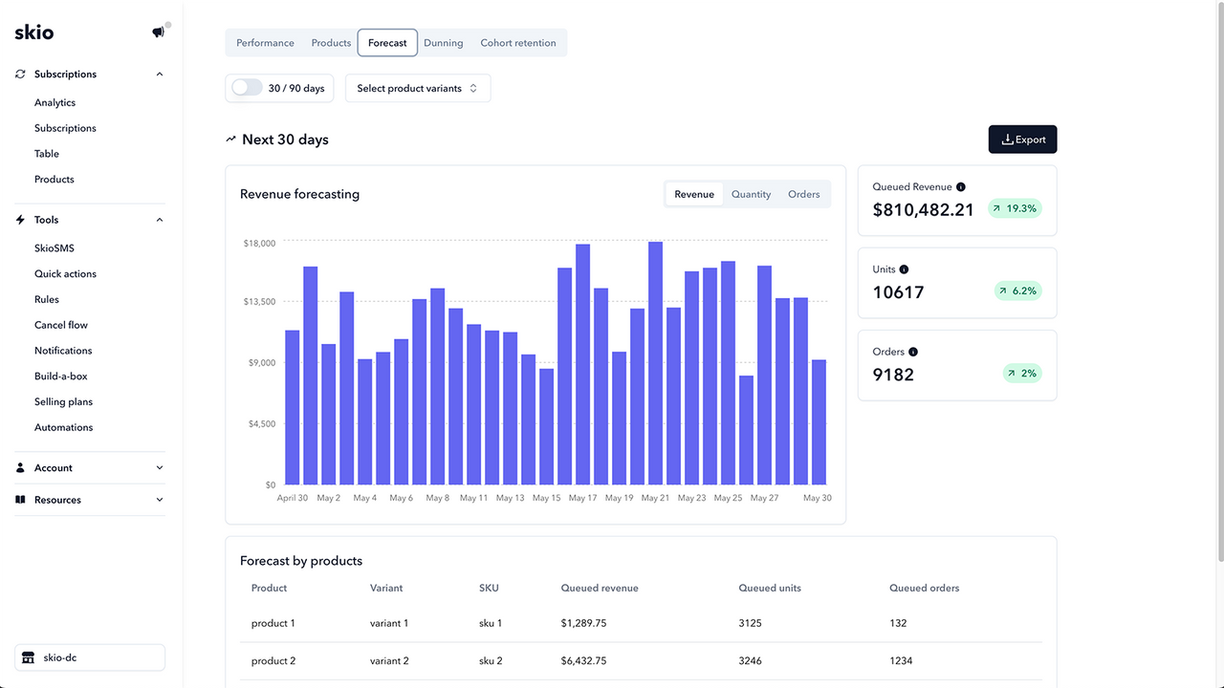This screenshot has height=688, width=1224.
Task: Click the Account person icon
Action: tap(19, 467)
